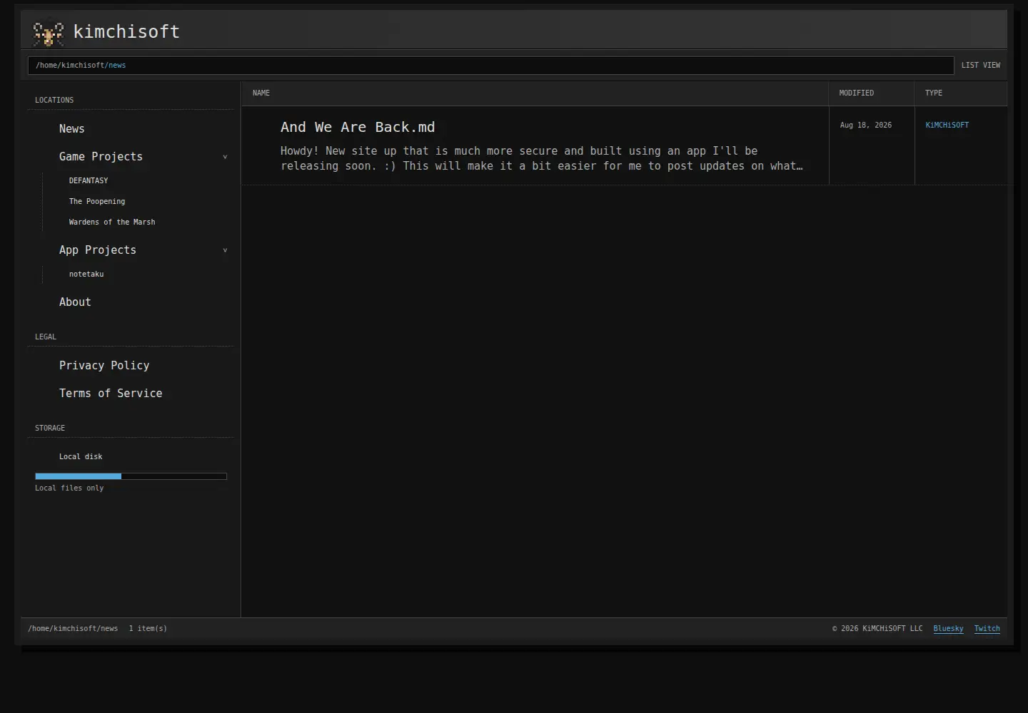Open Wardens of the Marsh

pos(112,222)
